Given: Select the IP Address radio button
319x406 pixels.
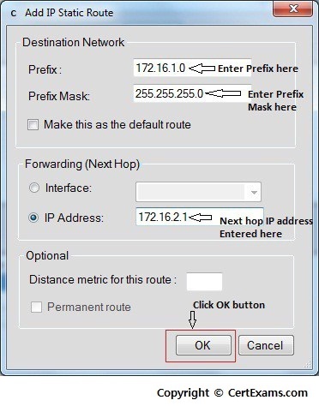Looking at the screenshot, I should (x=33, y=218).
